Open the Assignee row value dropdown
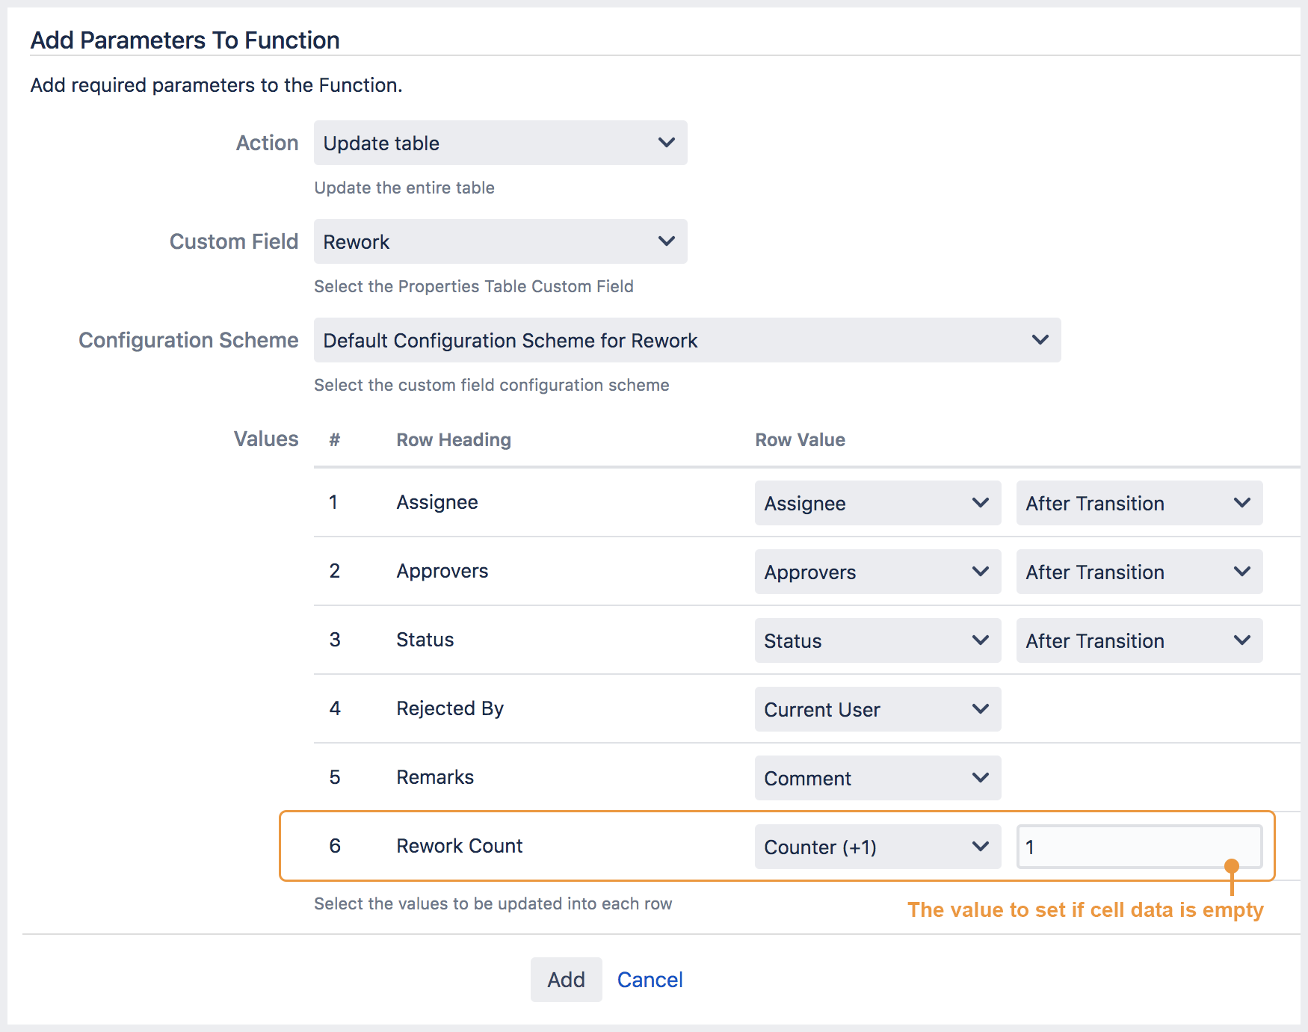 click(877, 503)
